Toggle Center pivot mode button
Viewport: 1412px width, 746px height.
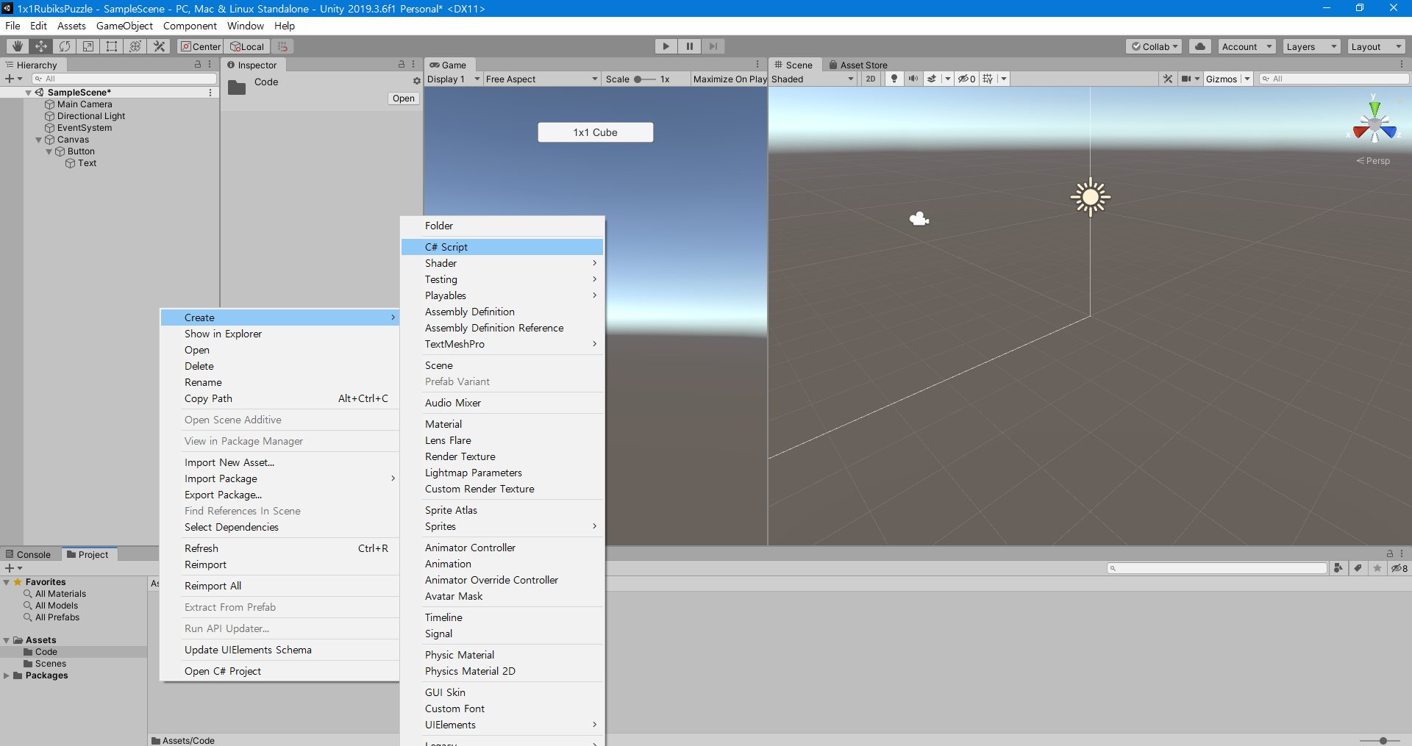tap(201, 46)
